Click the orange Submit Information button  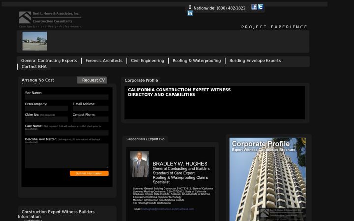[89, 173]
